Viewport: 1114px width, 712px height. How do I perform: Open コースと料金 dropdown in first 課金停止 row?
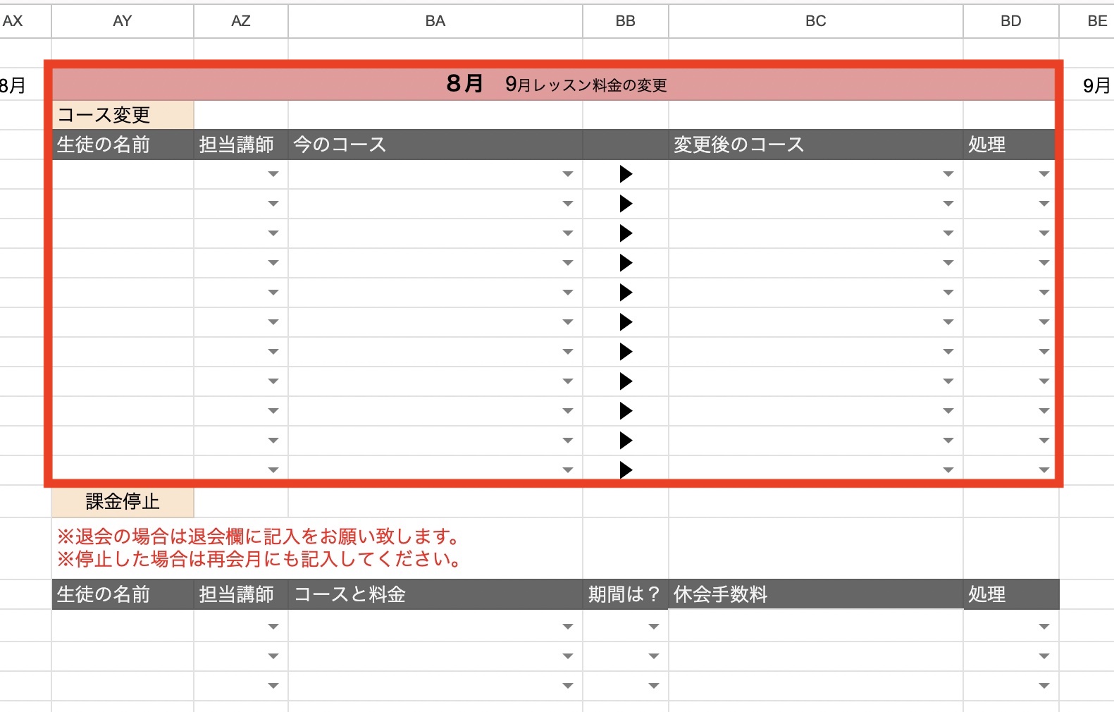click(x=567, y=627)
